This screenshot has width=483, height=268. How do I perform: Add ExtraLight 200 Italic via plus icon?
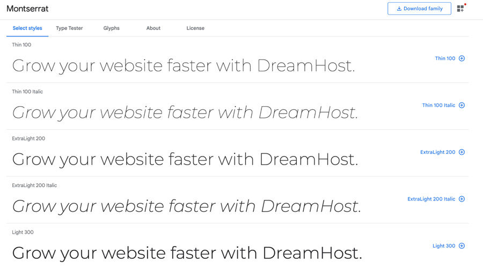coord(462,199)
